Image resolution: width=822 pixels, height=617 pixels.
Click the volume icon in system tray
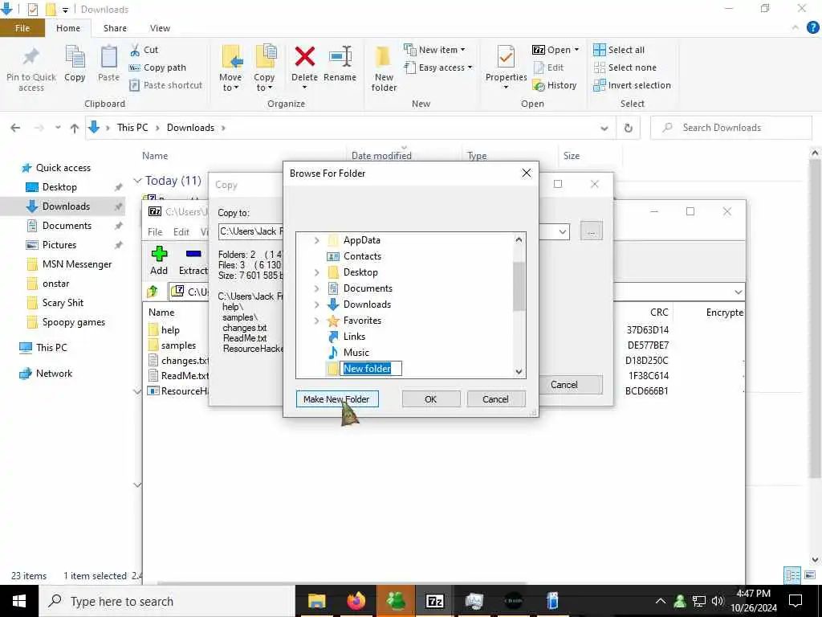pyautogui.click(x=717, y=601)
